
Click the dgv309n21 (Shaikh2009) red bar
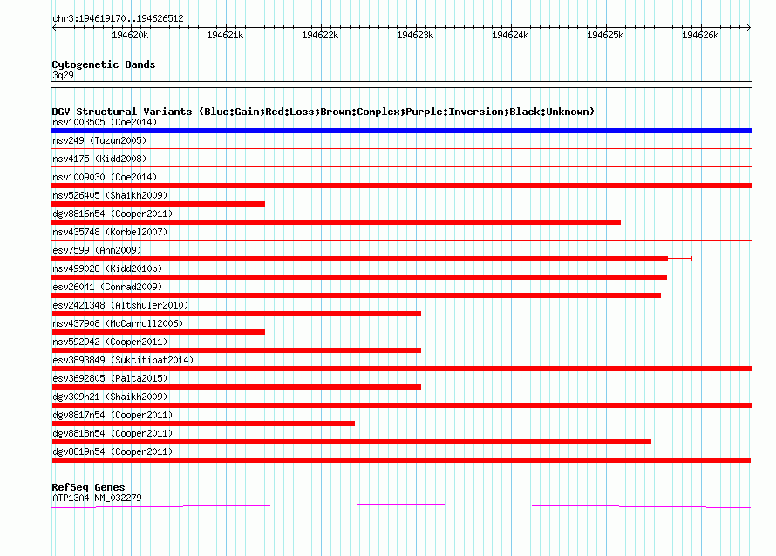point(401,405)
